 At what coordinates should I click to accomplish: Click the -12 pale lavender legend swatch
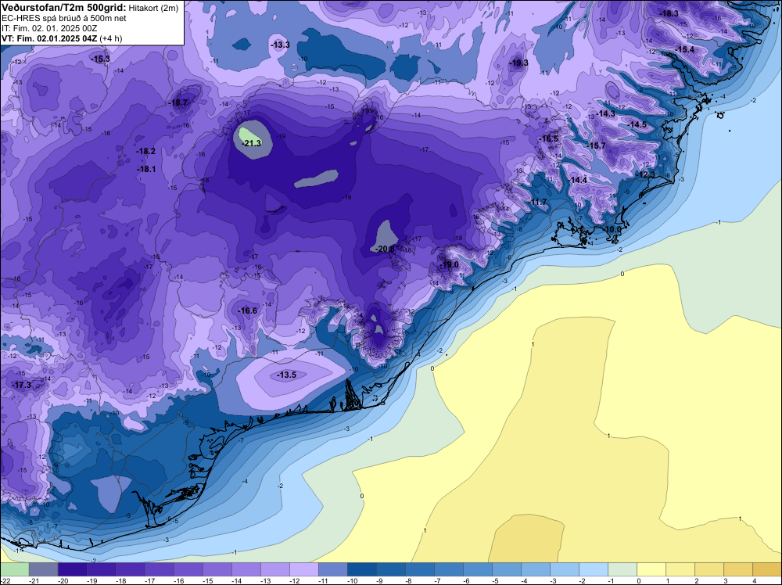303,569
